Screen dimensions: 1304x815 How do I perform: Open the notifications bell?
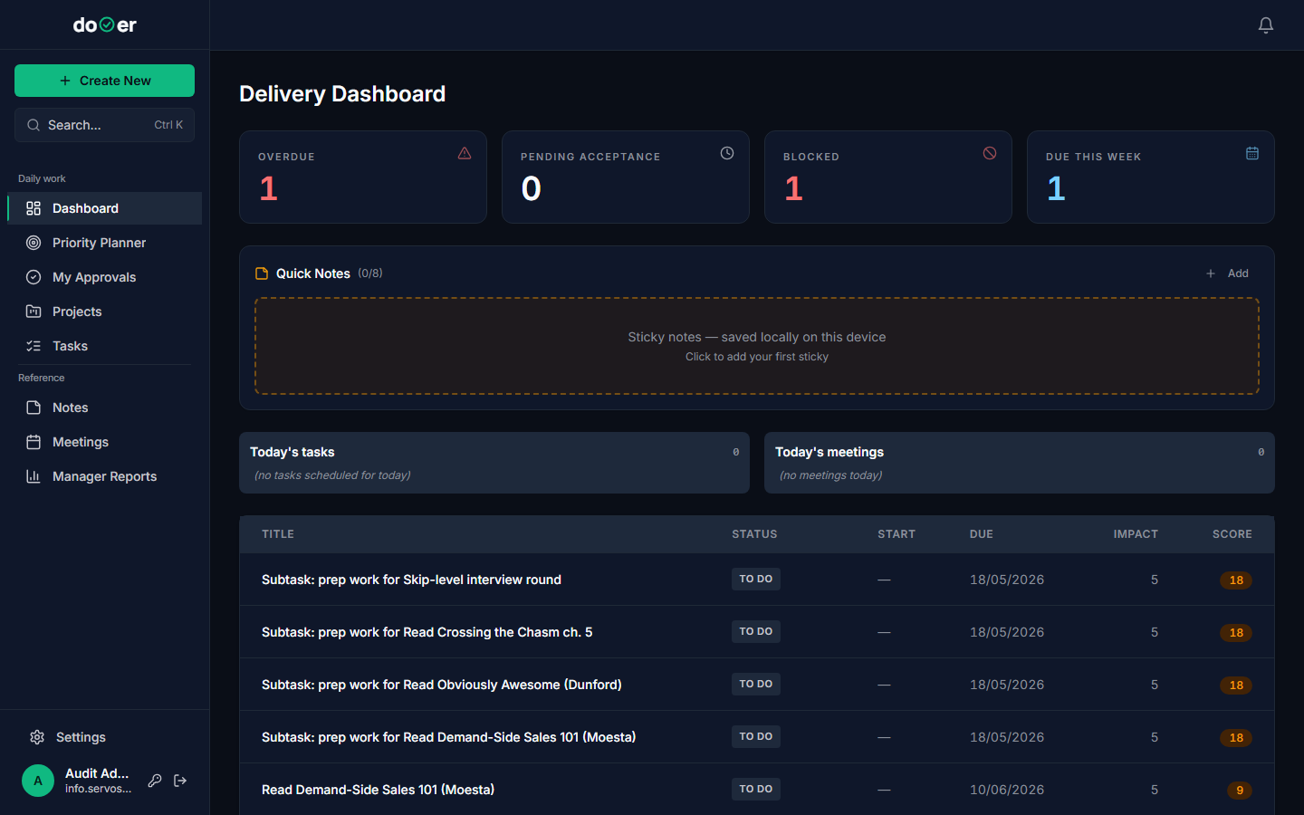click(1266, 25)
